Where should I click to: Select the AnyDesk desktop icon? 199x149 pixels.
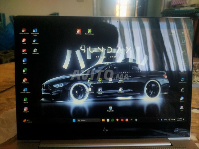(x=79, y=31)
